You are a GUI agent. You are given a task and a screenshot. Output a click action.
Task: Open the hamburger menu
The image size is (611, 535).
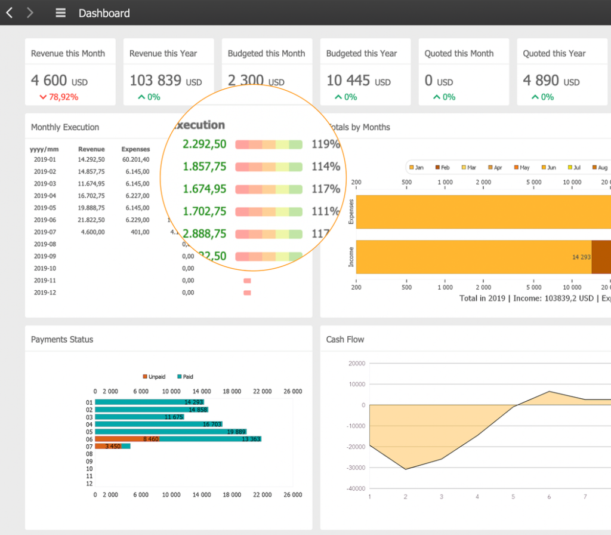click(60, 13)
